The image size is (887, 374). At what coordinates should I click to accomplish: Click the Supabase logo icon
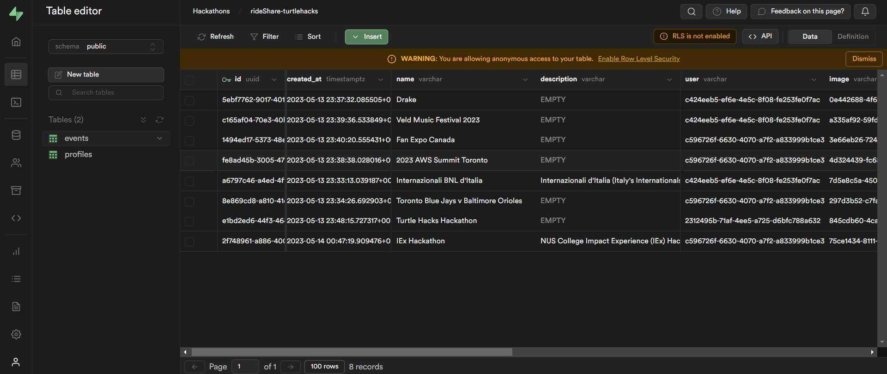click(16, 13)
